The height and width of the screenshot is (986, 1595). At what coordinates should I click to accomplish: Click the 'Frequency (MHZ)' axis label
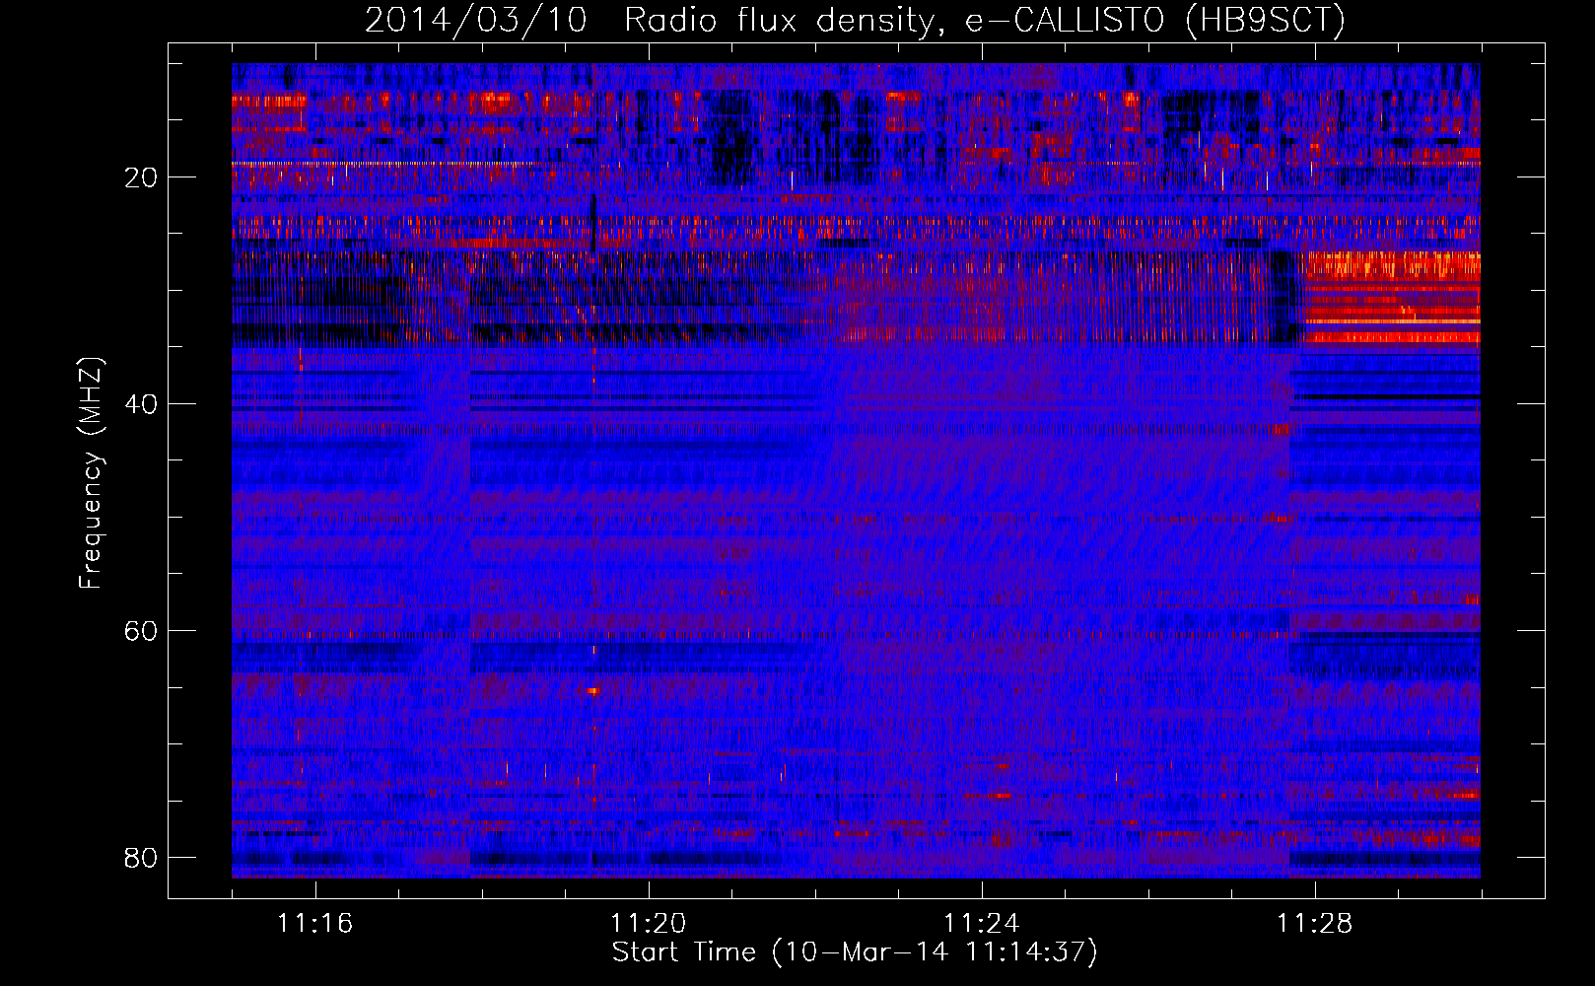click(90, 473)
